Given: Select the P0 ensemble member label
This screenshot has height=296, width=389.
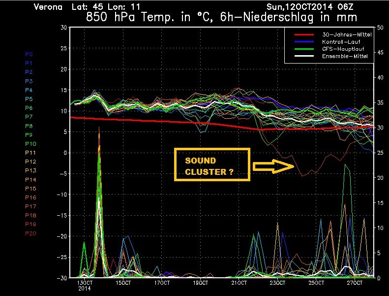Looking at the screenshot, I should click(x=29, y=54).
